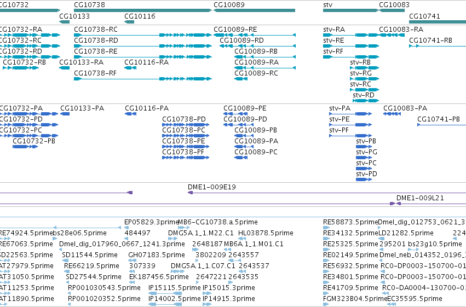
Task: Select the EP05829.3prime EST label
Action: pos(151,222)
